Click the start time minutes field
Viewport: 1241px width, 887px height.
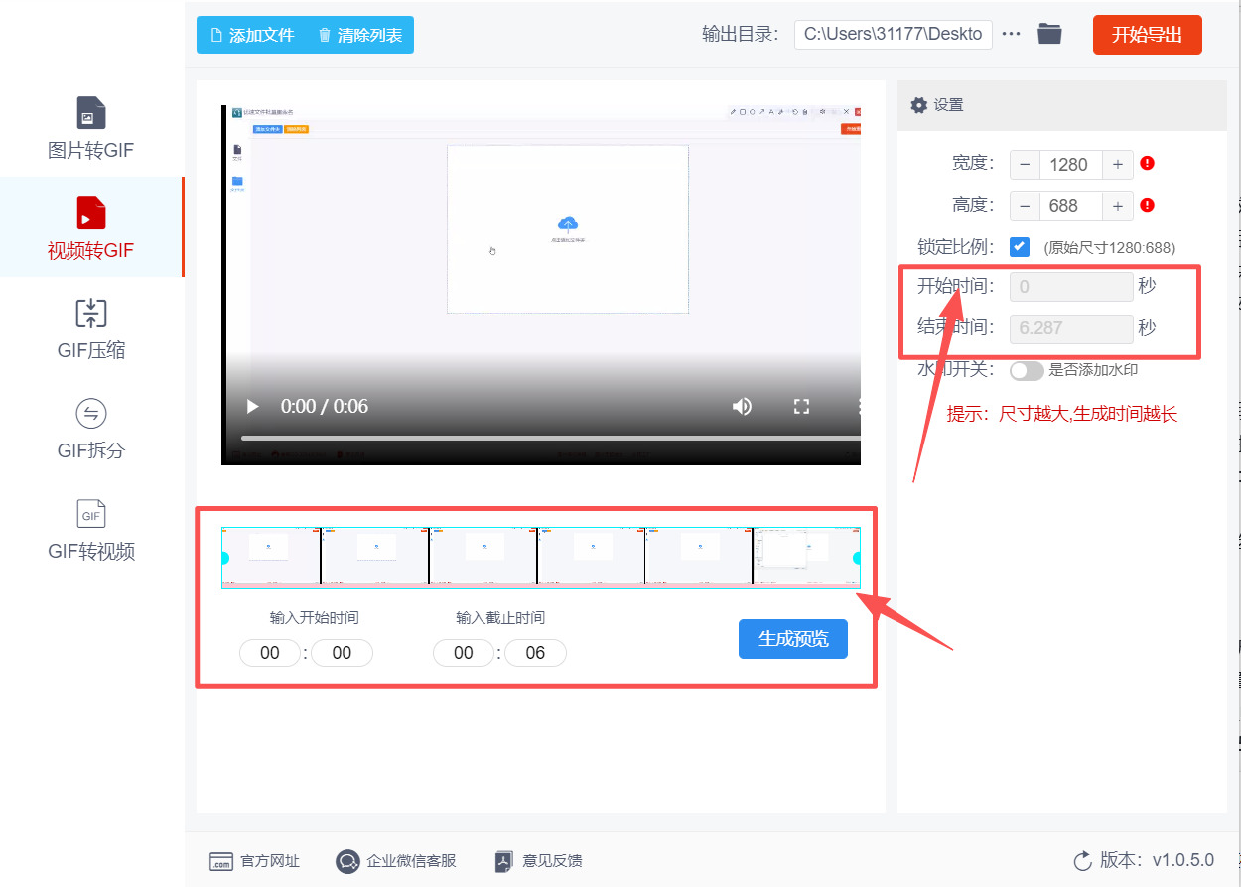point(270,653)
